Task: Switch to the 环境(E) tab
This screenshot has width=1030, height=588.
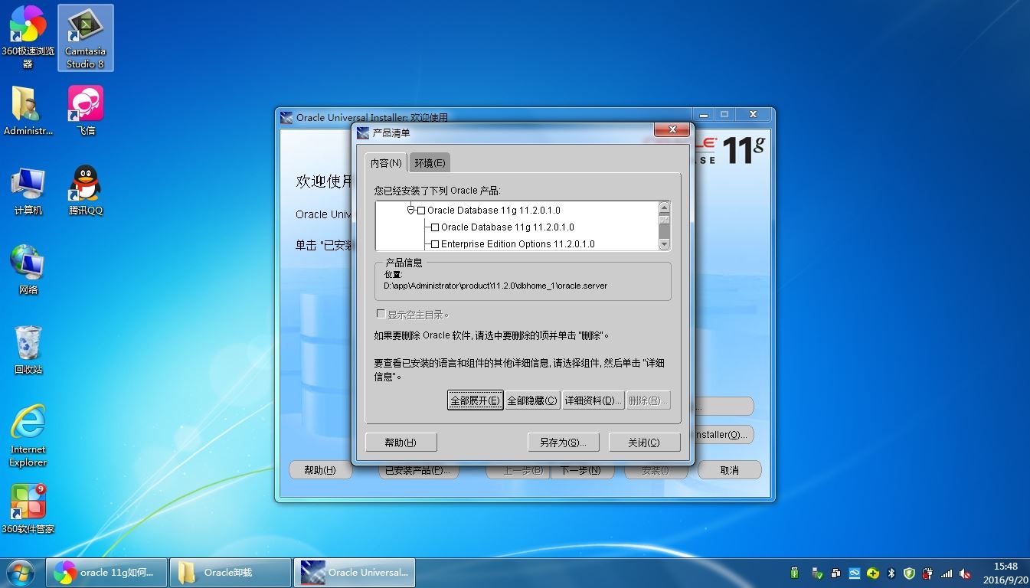Action: coord(430,162)
